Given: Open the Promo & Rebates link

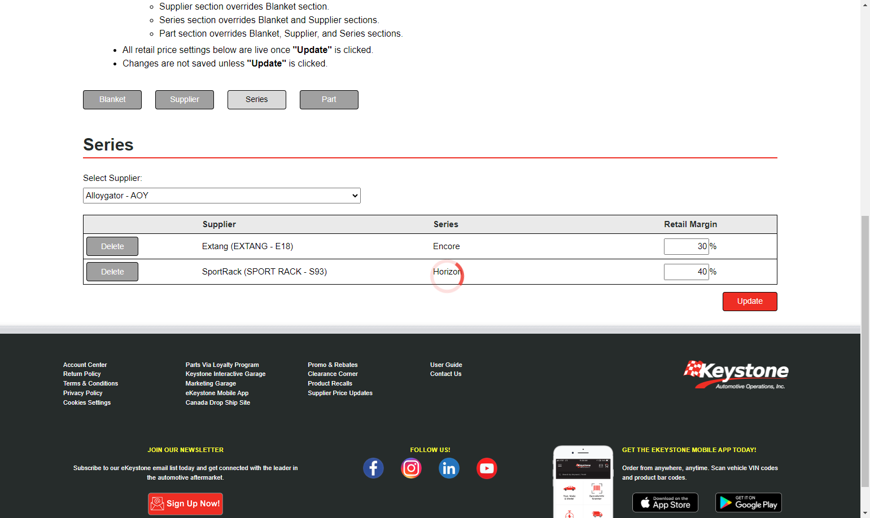Looking at the screenshot, I should point(333,365).
